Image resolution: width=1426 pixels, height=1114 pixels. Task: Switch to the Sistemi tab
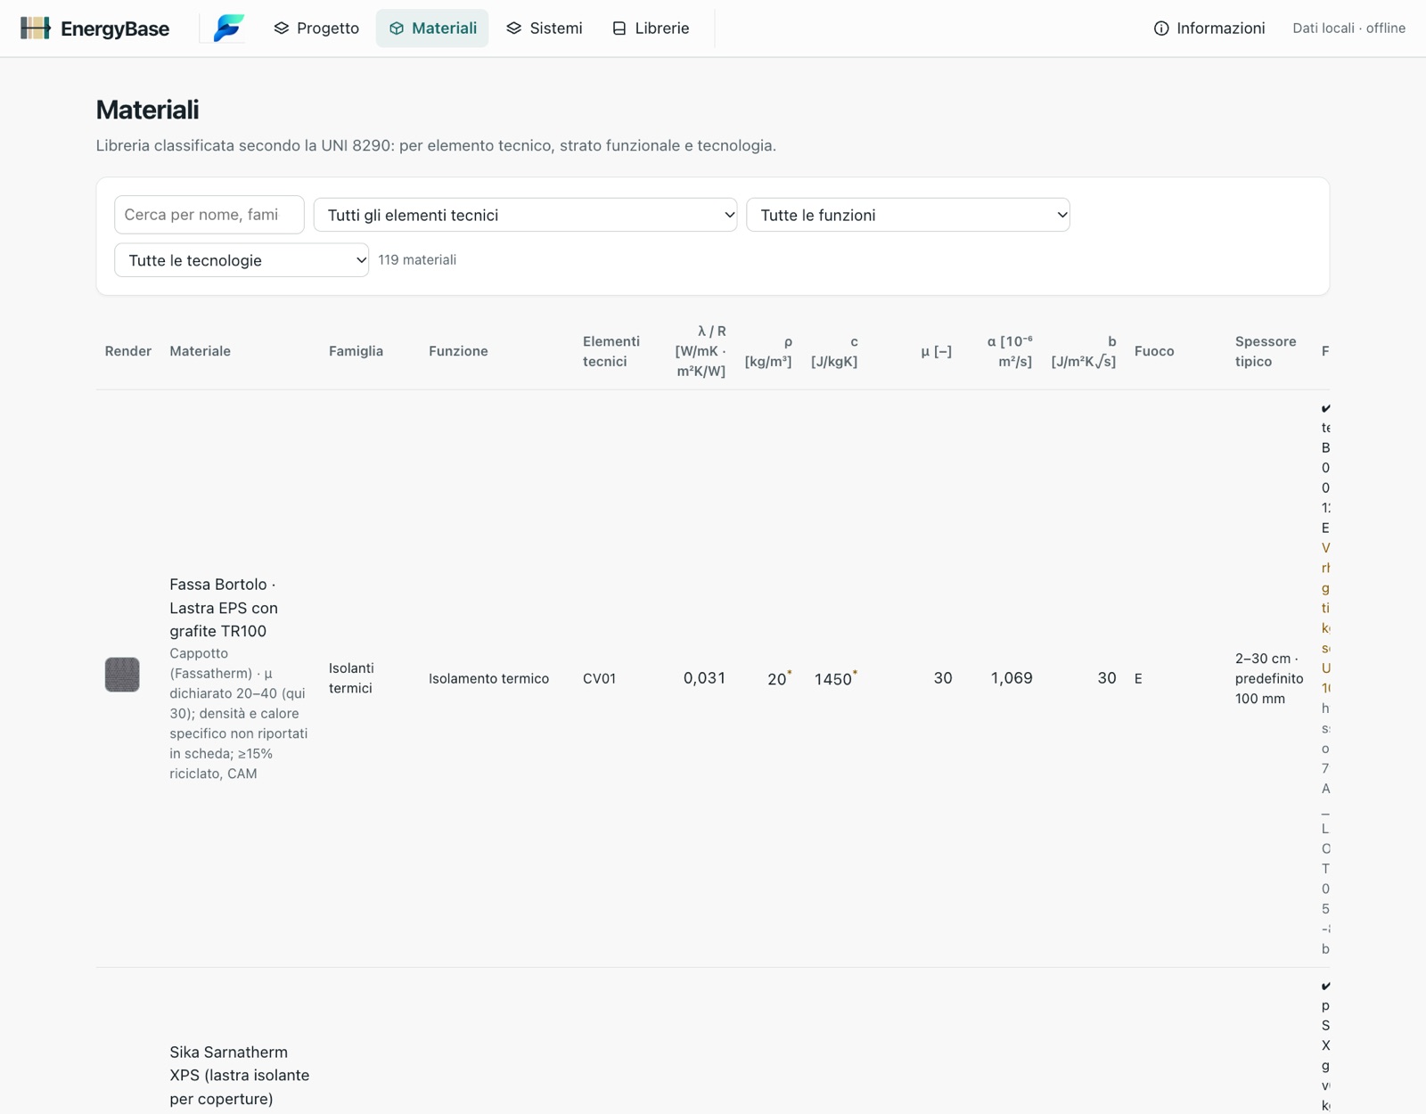pyautogui.click(x=544, y=29)
